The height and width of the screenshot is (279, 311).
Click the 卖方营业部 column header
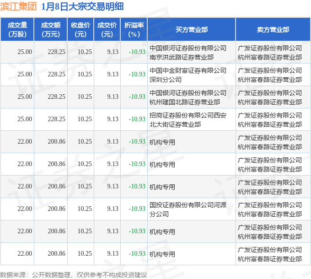[273, 30]
